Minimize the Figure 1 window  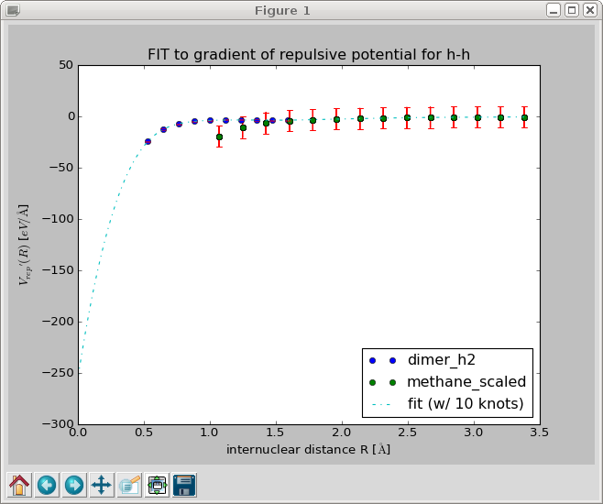coord(554,11)
